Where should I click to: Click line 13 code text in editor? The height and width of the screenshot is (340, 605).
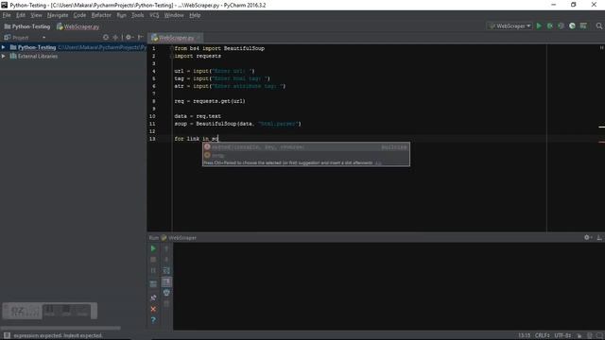tap(196, 139)
